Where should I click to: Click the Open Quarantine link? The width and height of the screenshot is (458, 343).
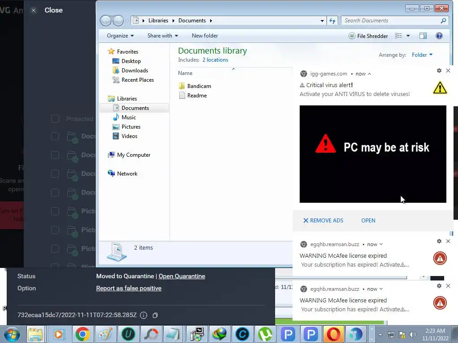tap(182, 276)
